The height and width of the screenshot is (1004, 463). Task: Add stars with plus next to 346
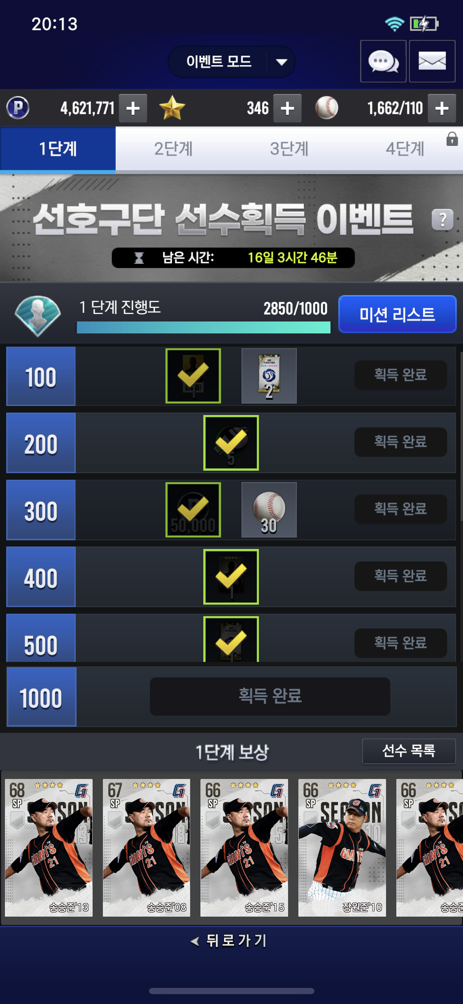tap(287, 108)
